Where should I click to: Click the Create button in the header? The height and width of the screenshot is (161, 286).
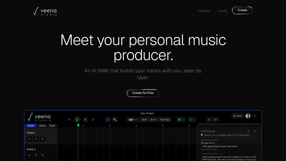pos(242,10)
